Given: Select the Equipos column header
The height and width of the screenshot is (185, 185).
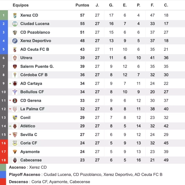Looking at the screenshot, I should (21, 5).
